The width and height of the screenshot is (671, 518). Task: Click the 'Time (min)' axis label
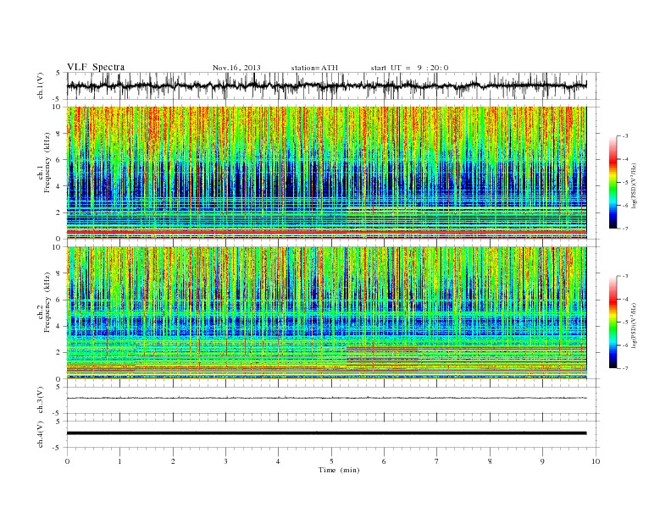pyautogui.click(x=339, y=470)
